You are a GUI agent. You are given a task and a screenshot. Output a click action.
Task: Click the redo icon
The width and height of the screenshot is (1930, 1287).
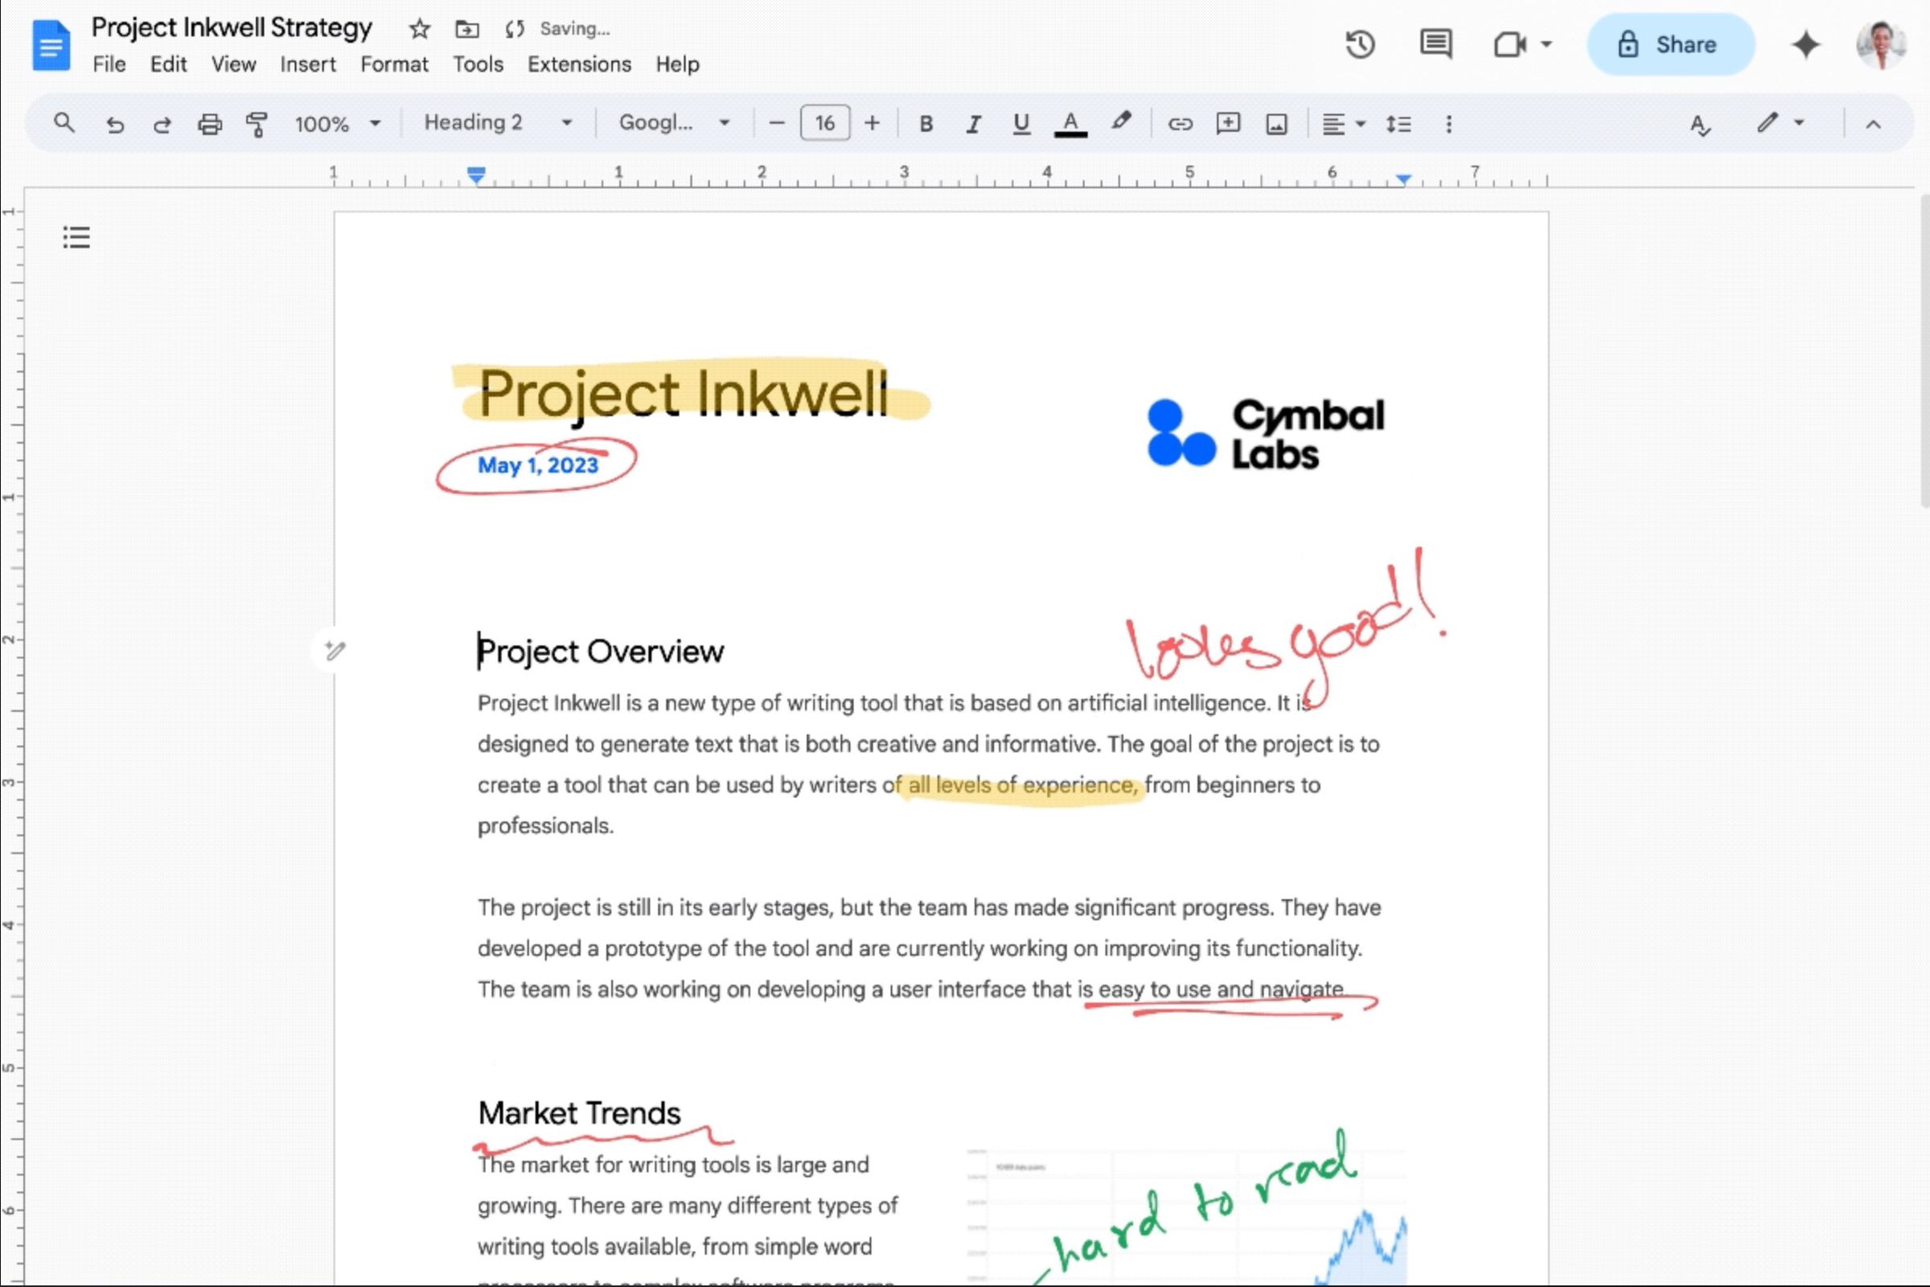[161, 122]
